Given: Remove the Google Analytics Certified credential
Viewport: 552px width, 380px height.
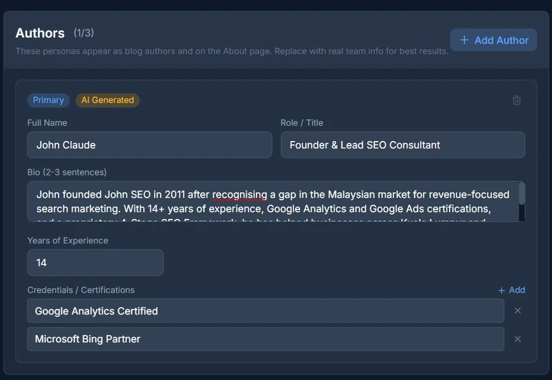Looking at the screenshot, I should coord(517,311).
